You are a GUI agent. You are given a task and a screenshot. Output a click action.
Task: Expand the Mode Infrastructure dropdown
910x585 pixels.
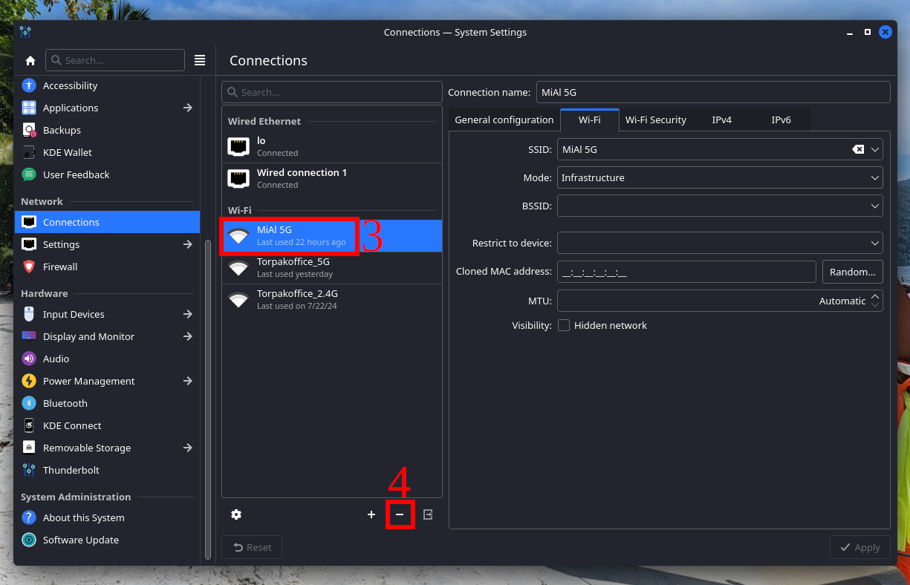click(719, 177)
